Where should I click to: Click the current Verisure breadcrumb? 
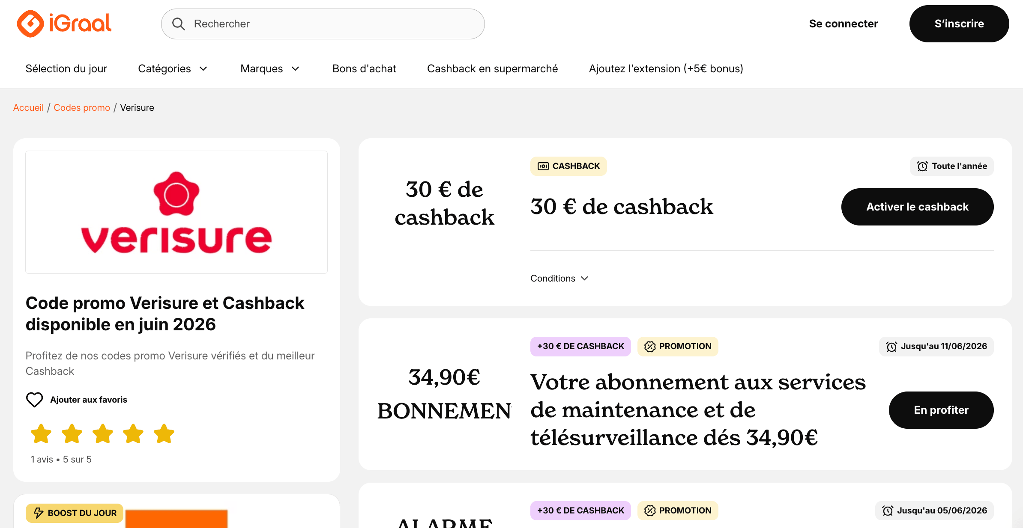coord(137,107)
